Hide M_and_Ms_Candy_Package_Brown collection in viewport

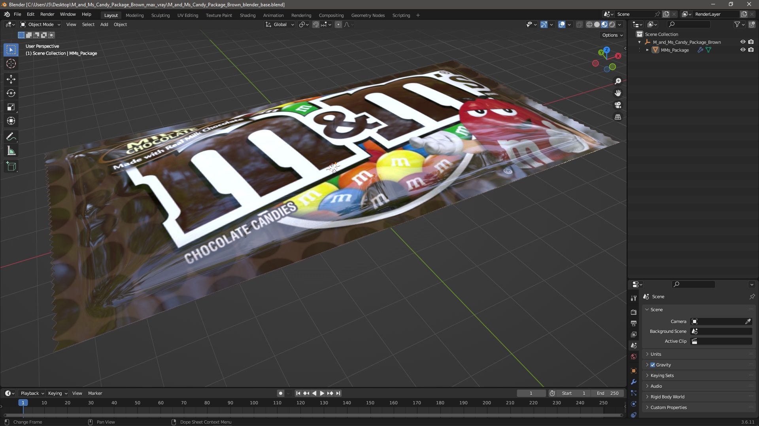coord(743,42)
